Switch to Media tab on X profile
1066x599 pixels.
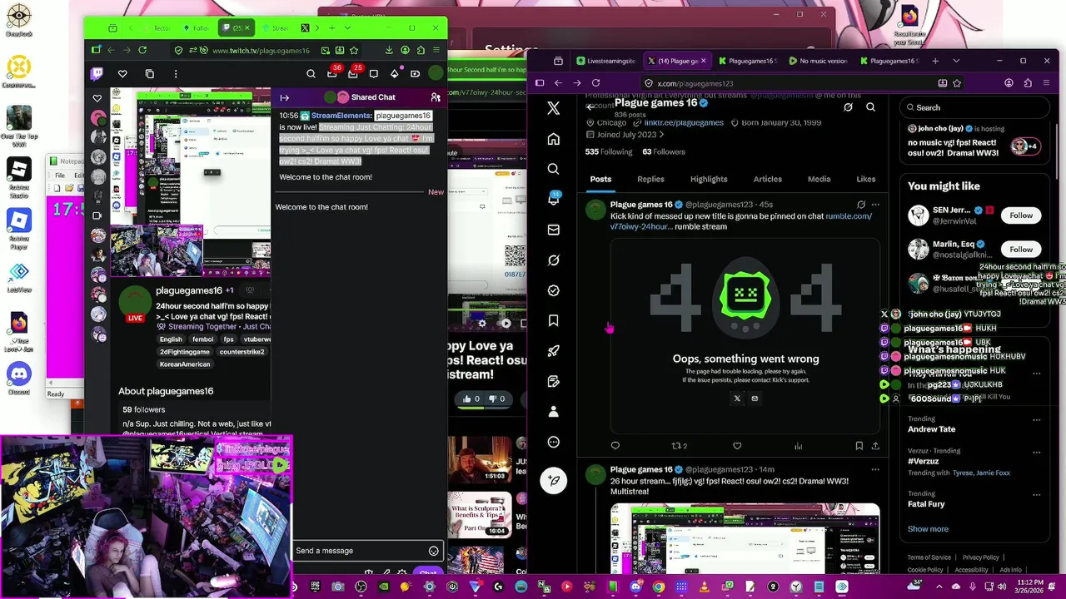click(819, 179)
